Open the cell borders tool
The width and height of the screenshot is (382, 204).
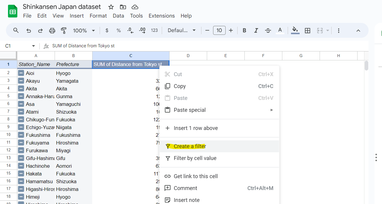click(308, 30)
